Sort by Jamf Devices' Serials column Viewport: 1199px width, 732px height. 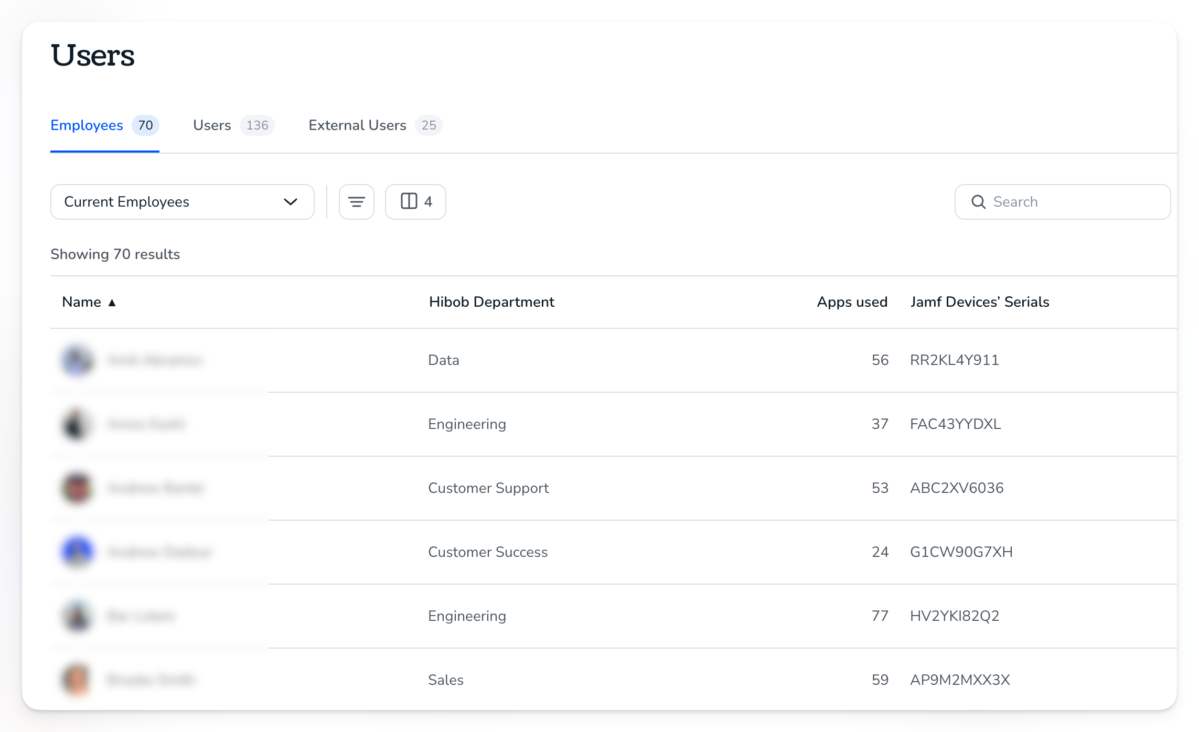tap(980, 302)
